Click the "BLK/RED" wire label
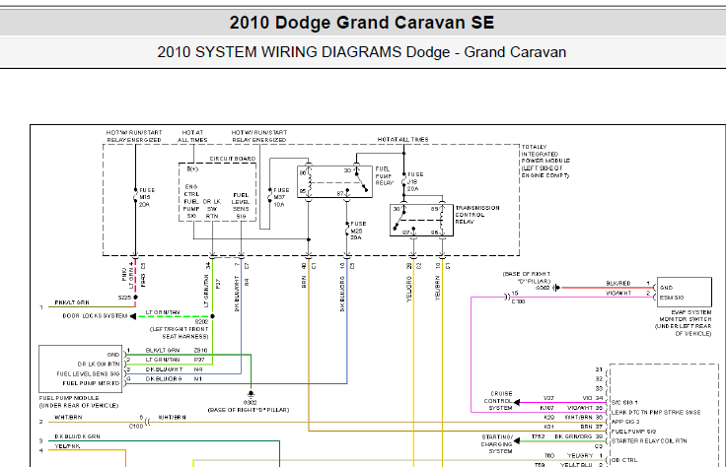Image resolution: width=726 pixels, height=467 pixels. 618,284
